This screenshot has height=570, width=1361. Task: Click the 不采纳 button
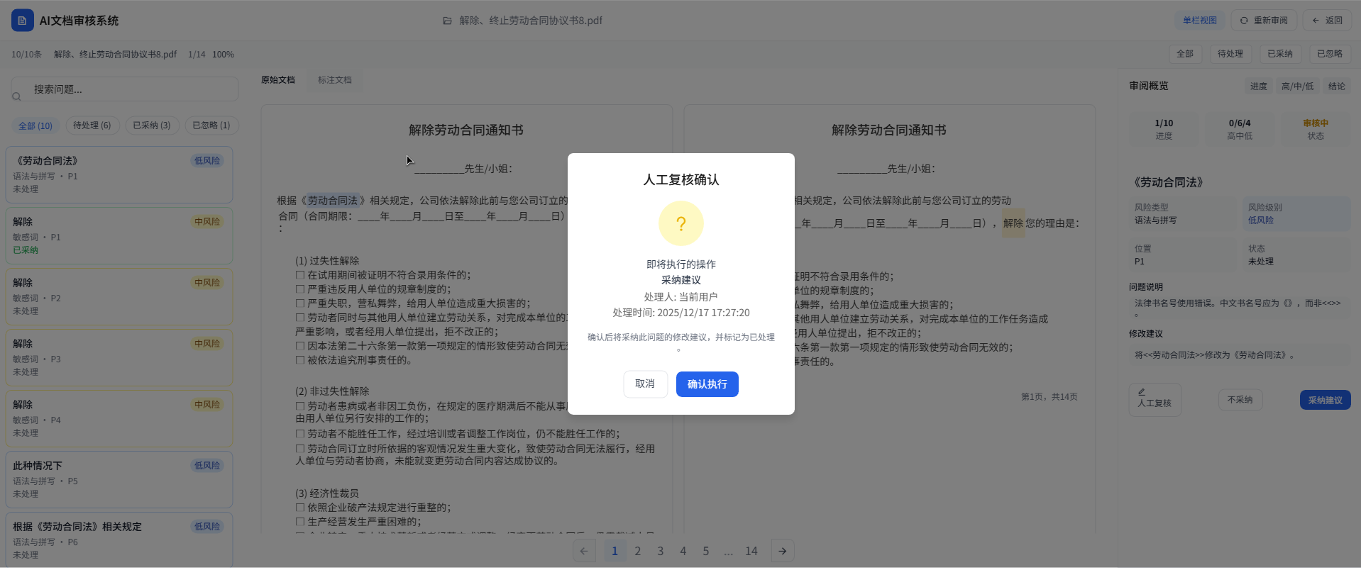click(1240, 400)
